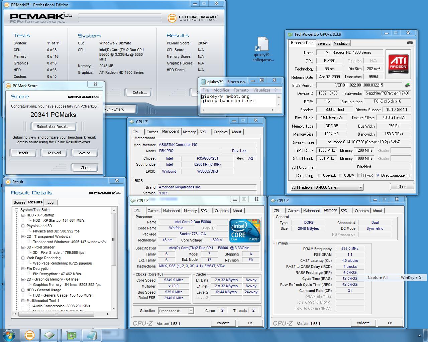Click the PCMark Score window icon
Screen dimensions: 428x342
[x=8, y=85]
